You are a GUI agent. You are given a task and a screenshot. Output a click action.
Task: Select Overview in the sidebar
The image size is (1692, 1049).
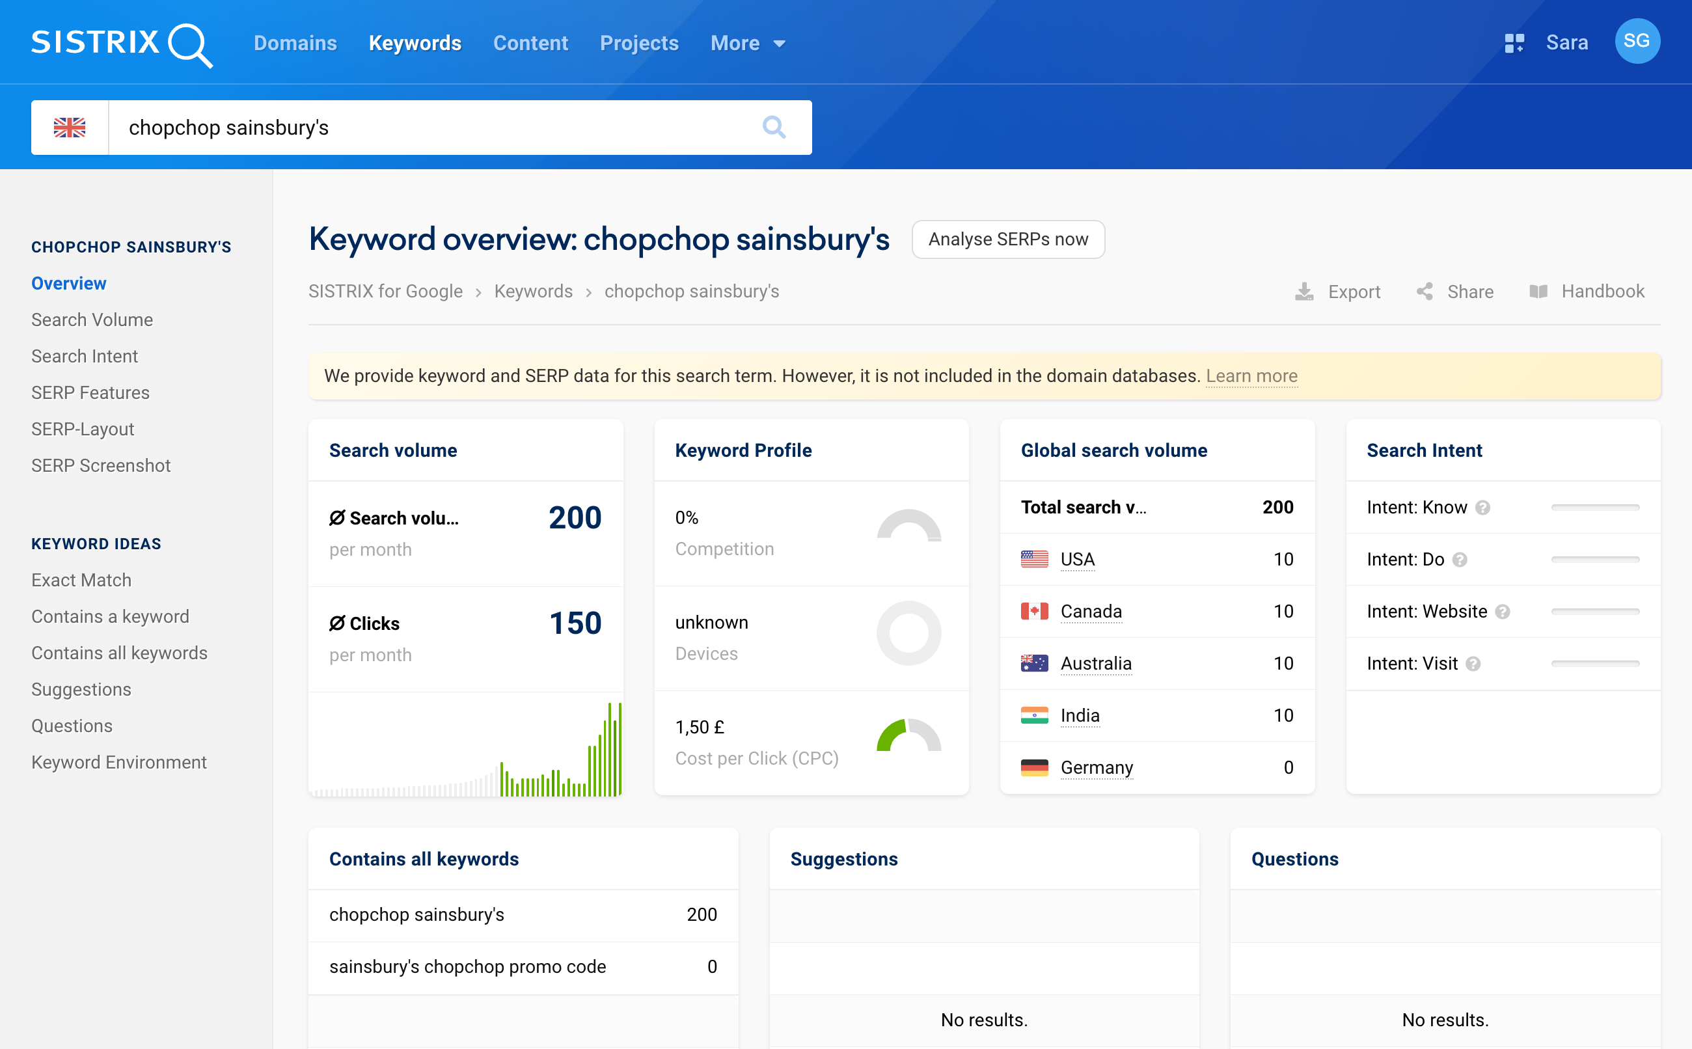click(69, 283)
